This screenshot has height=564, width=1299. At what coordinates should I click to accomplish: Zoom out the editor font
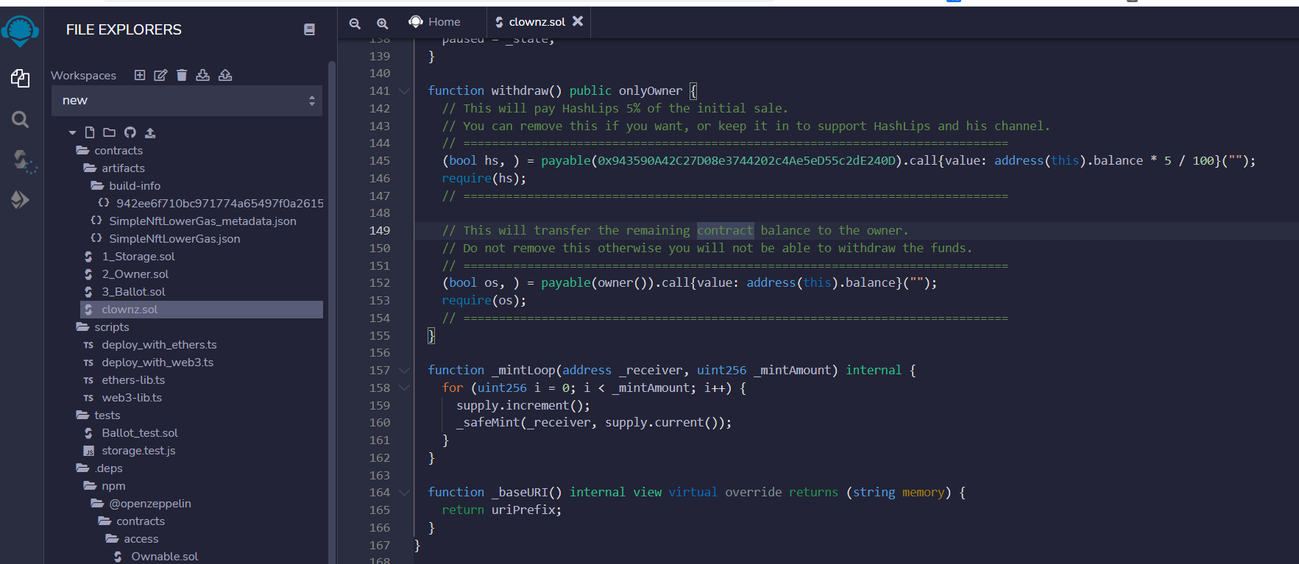pos(355,23)
